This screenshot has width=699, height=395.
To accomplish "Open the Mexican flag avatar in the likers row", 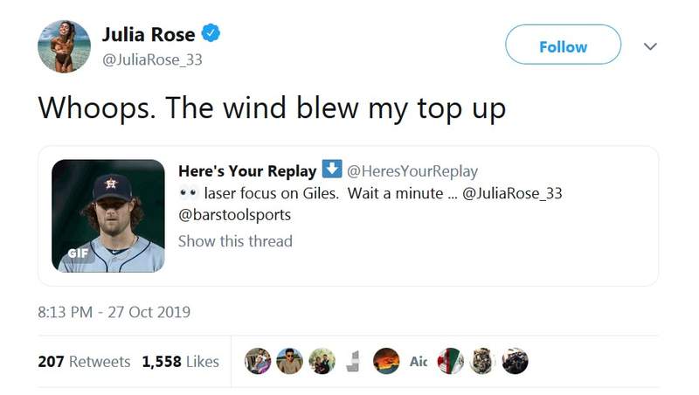I will coord(450,361).
